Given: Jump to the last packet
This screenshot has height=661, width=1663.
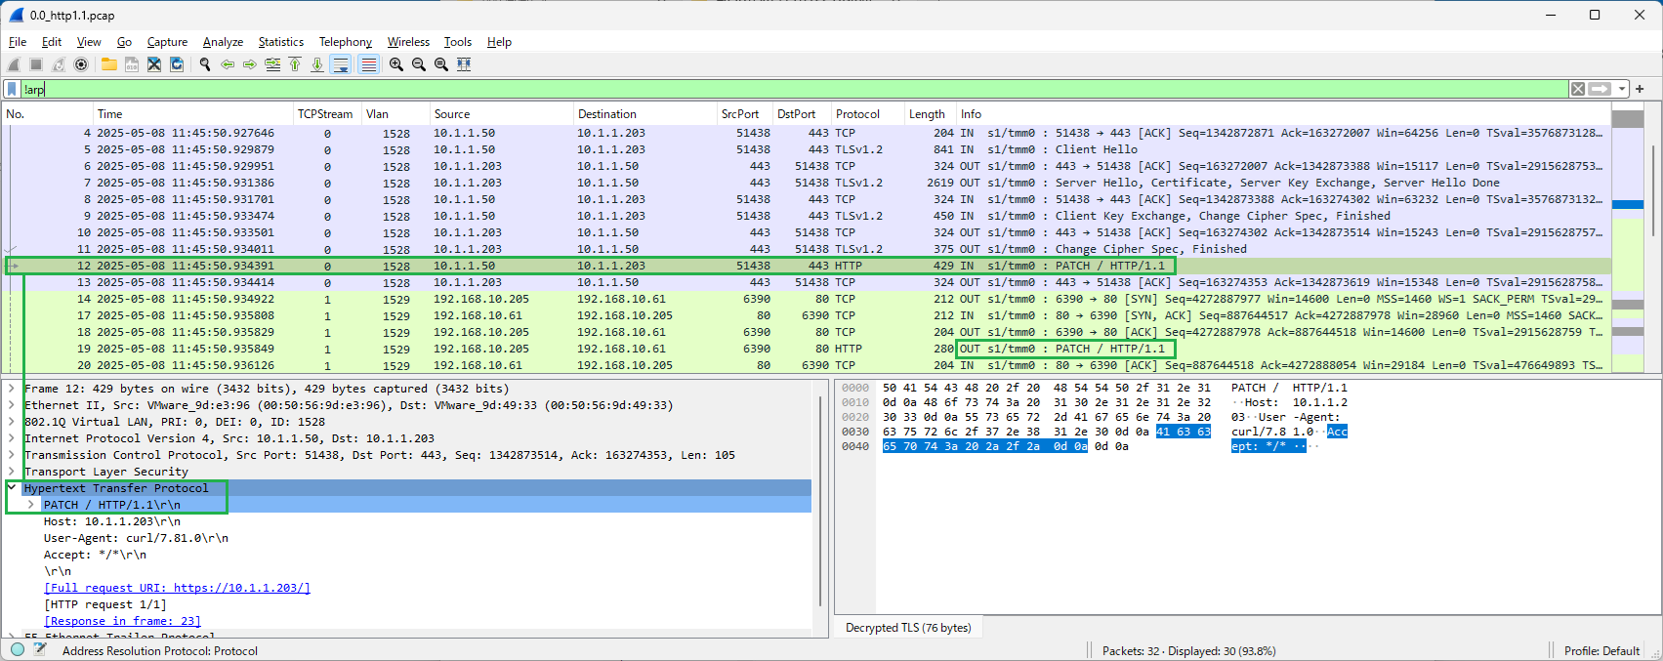Looking at the screenshot, I should 317,64.
